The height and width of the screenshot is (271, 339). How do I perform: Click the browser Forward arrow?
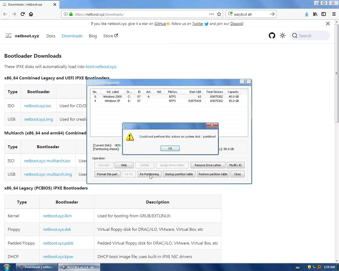14,14
